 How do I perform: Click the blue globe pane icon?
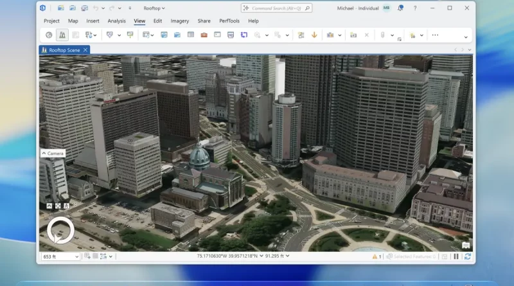164,35
